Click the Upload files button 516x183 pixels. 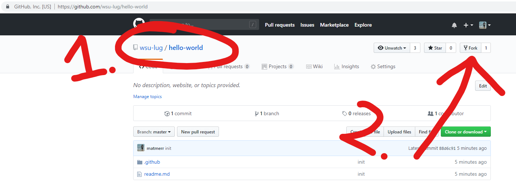point(399,132)
